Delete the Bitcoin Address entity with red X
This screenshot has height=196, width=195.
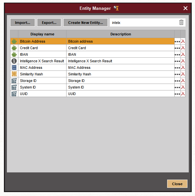pos(183,41)
